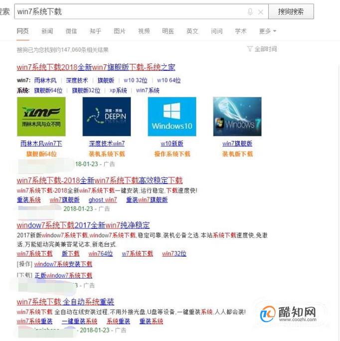This screenshot has width=340, height=341.
Task: Open the 深度技术win7 link
Action: [107, 143]
